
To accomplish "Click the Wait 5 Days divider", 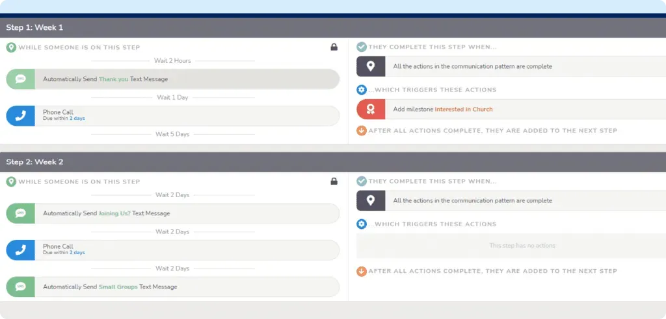I will coord(172,134).
